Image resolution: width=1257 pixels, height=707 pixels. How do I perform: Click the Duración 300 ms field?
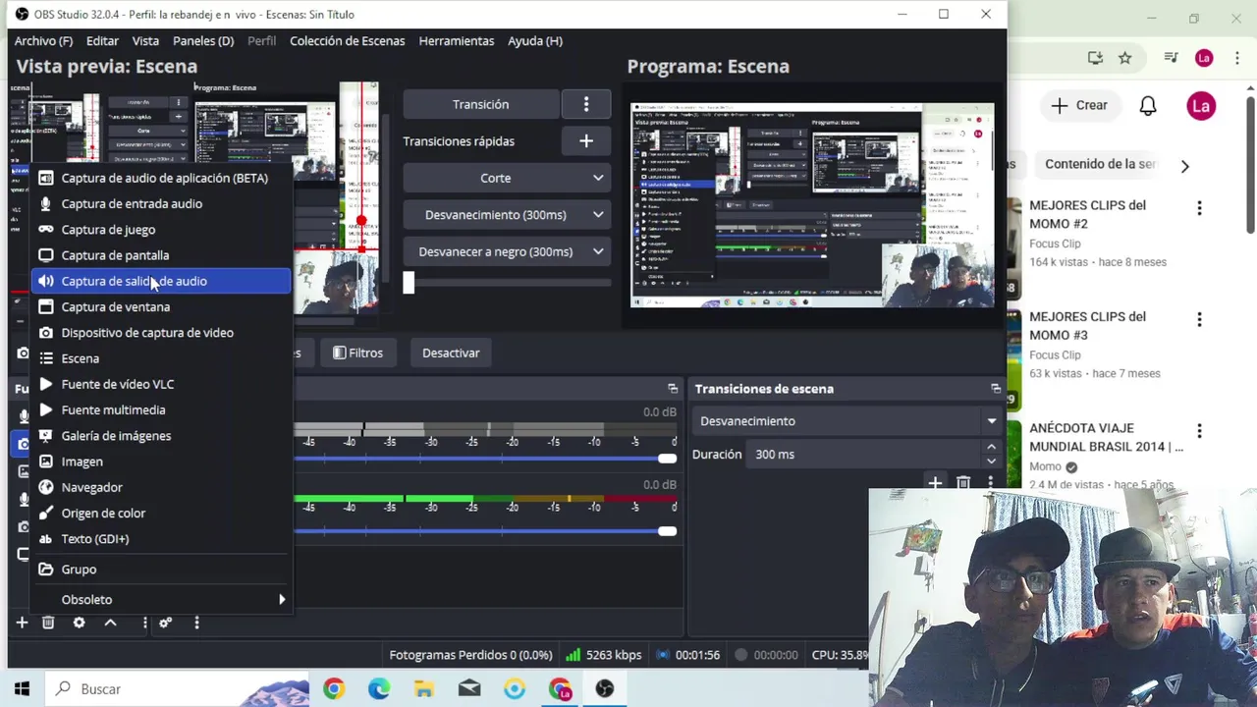862,454
